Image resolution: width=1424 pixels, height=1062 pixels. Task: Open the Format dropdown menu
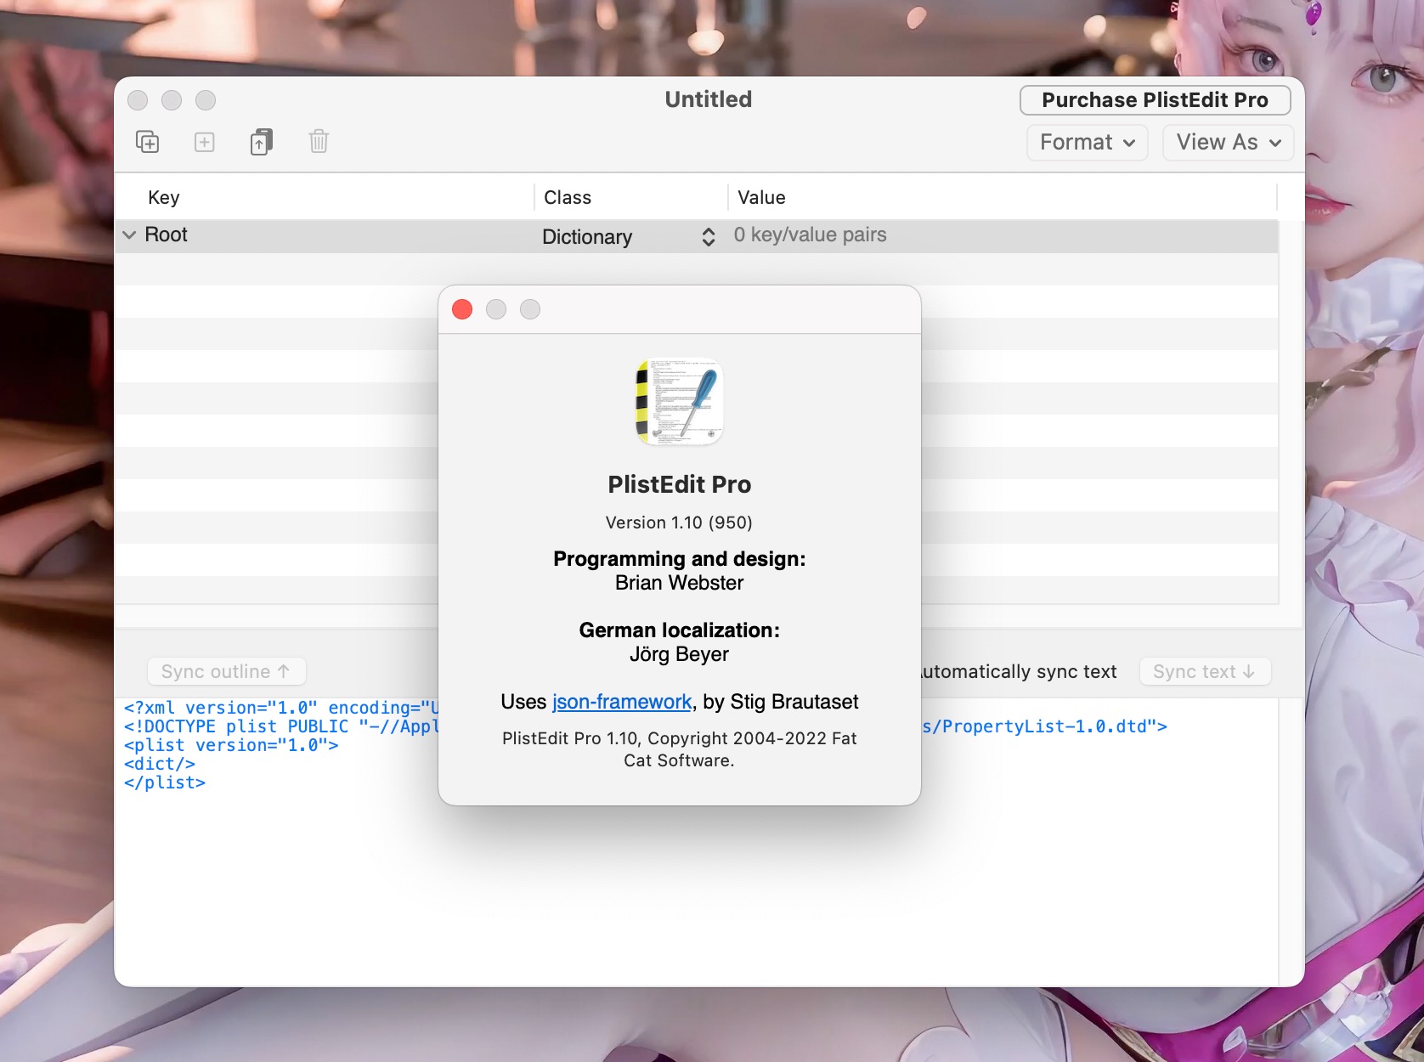1087,143
